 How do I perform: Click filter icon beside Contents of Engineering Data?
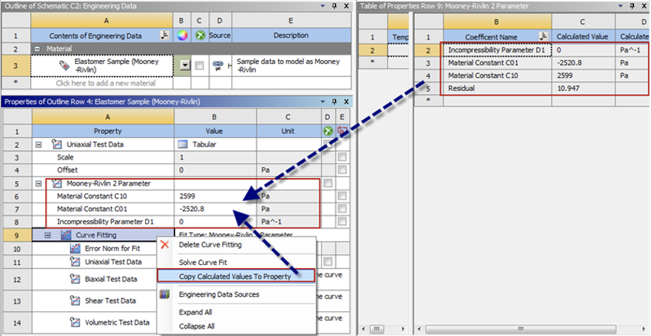point(165,35)
